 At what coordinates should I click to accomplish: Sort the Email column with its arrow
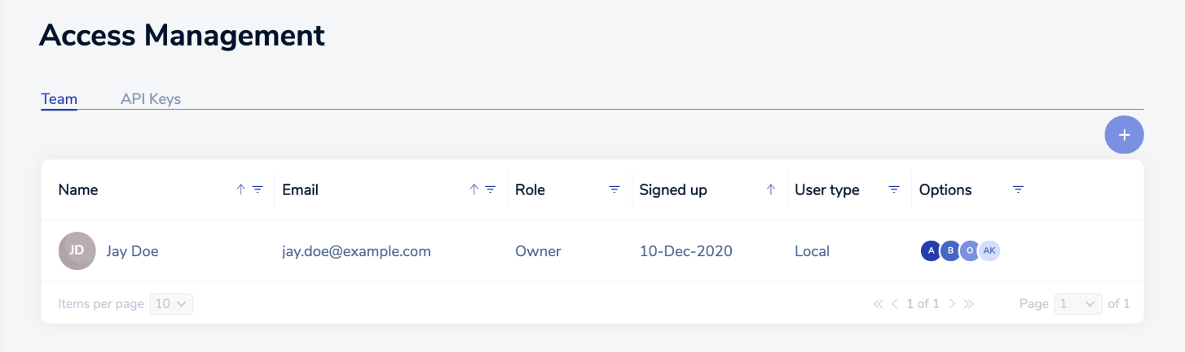click(x=474, y=189)
